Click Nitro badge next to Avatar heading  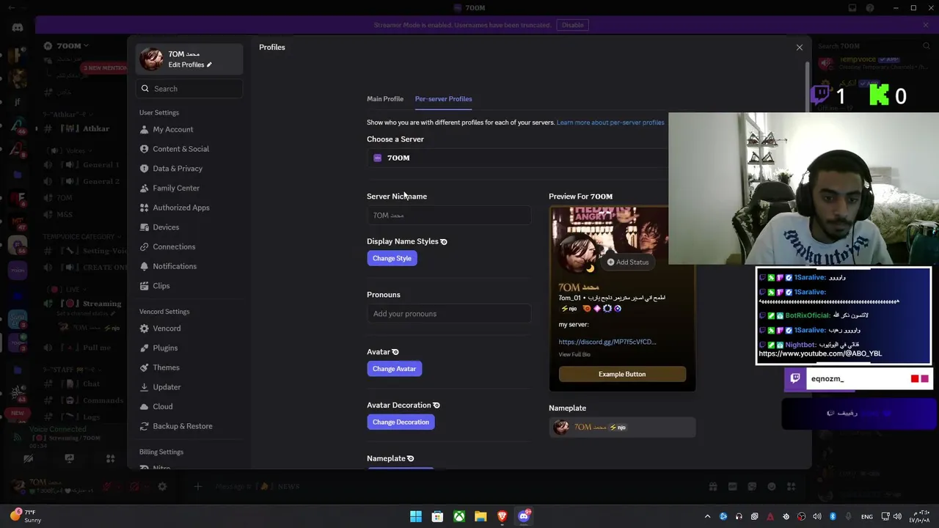click(x=395, y=352)
